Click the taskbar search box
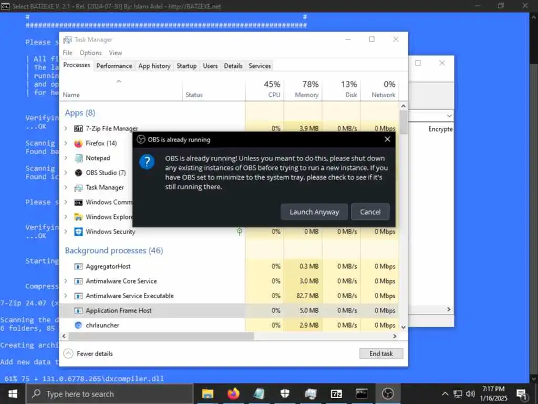538x404 pixels. coord(109,393)
